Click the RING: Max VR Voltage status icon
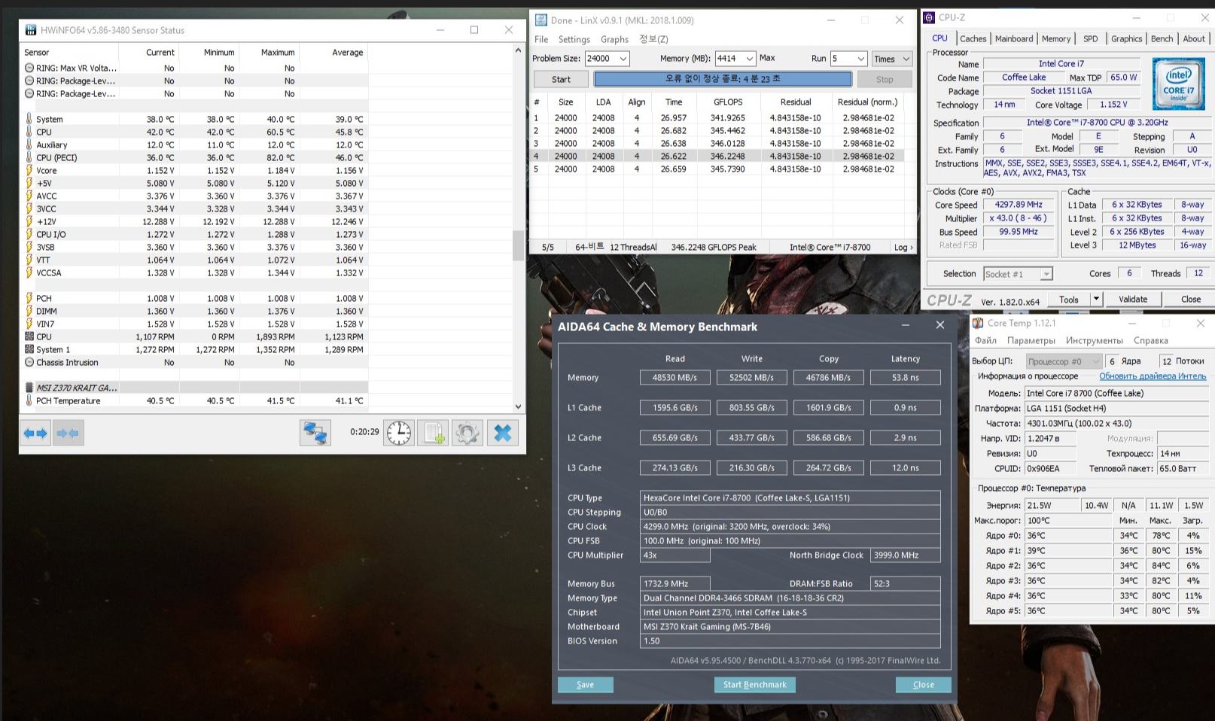1215x721 pixels. [29, 68]
